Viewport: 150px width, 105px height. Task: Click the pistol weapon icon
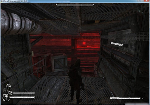pyautogui.click(x=142, y=98)
